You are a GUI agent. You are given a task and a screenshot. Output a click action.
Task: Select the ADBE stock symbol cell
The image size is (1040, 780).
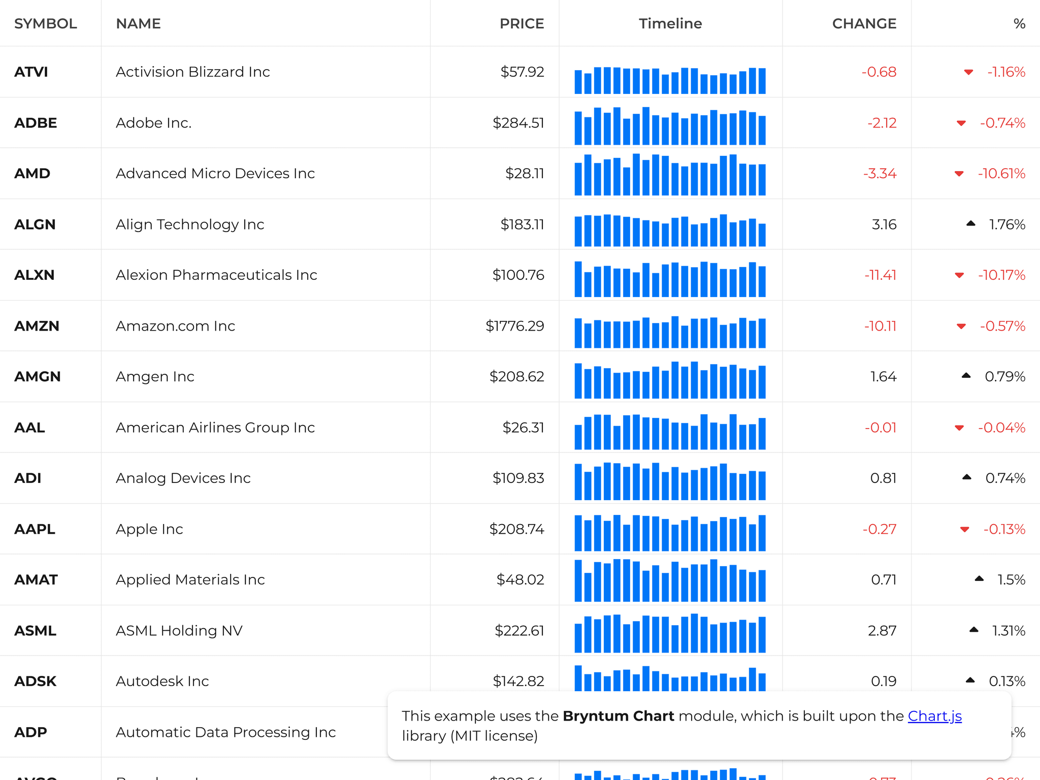point(36,122)
